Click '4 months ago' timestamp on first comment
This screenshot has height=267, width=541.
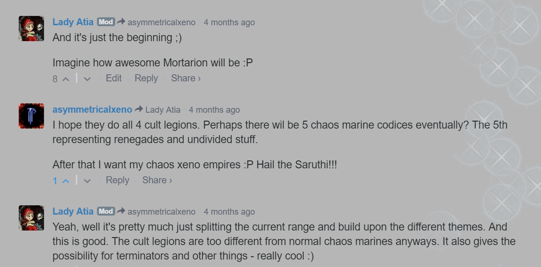tap(229, 22)
